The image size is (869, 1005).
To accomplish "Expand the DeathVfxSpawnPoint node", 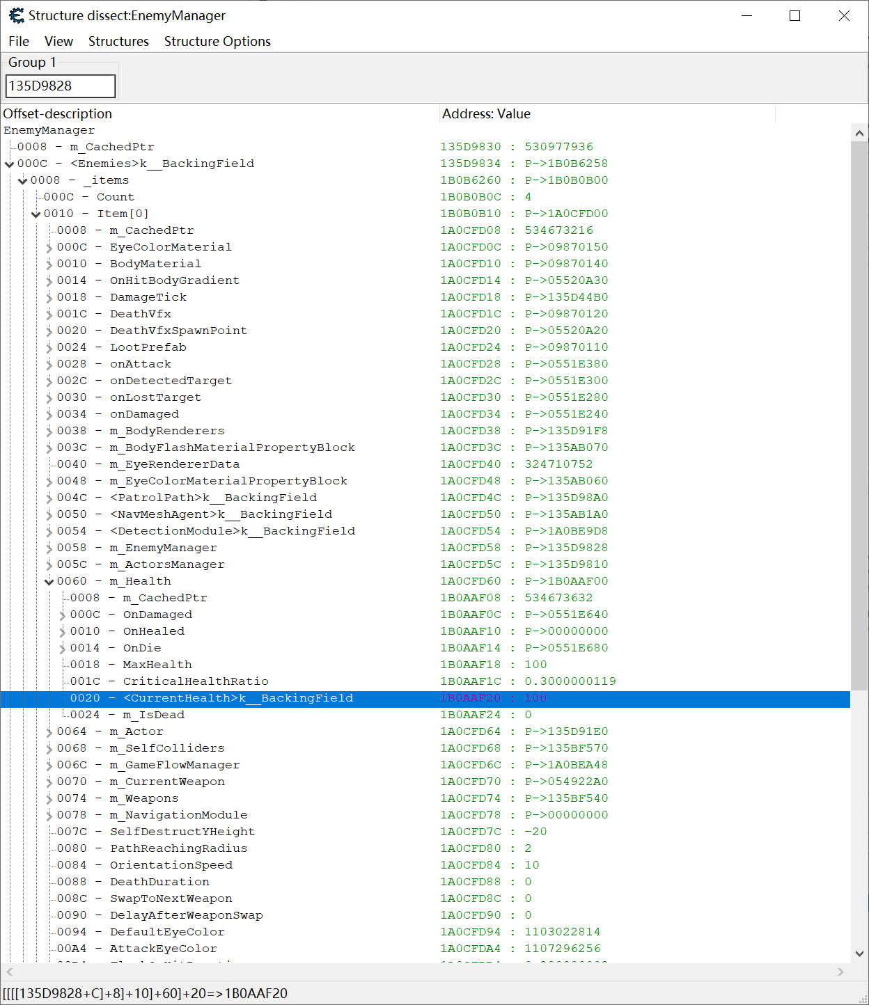I will (49, 331).
